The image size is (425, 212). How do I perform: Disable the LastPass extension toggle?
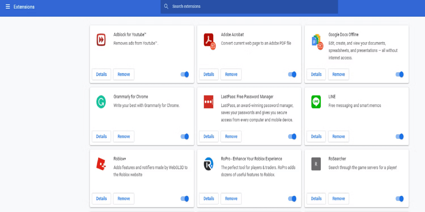pyautogui.click(x=292, y=137)
